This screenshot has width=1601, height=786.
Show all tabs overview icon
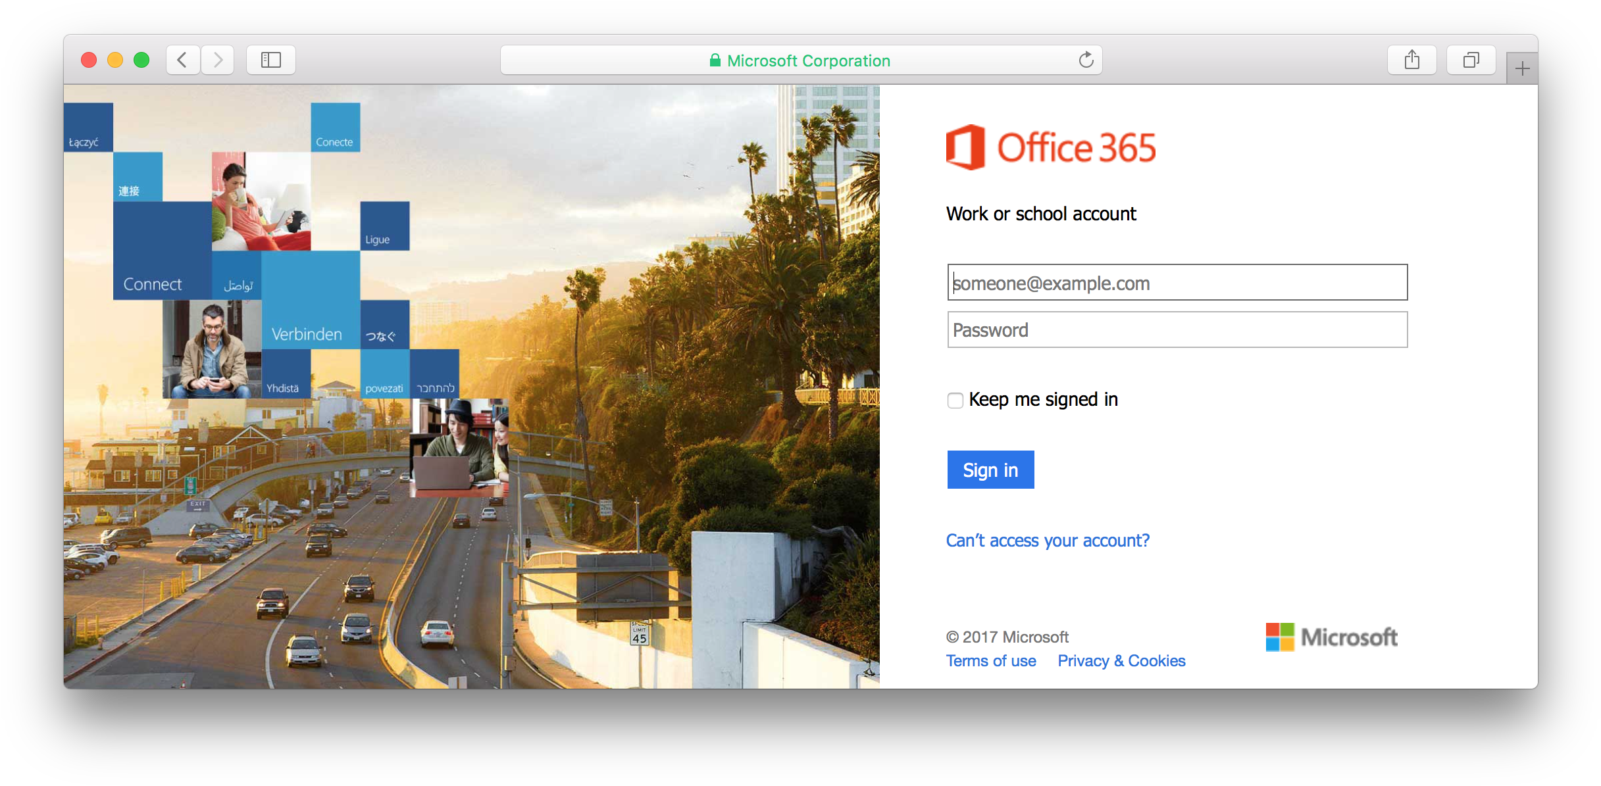[x=1471, y=61]
